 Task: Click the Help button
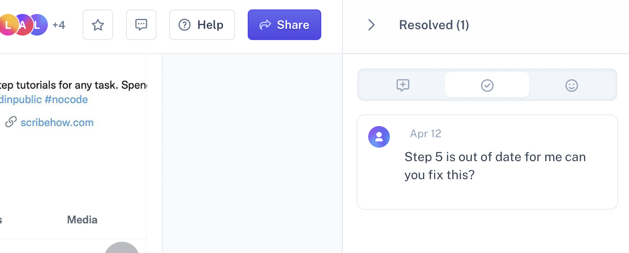[202, 25]
